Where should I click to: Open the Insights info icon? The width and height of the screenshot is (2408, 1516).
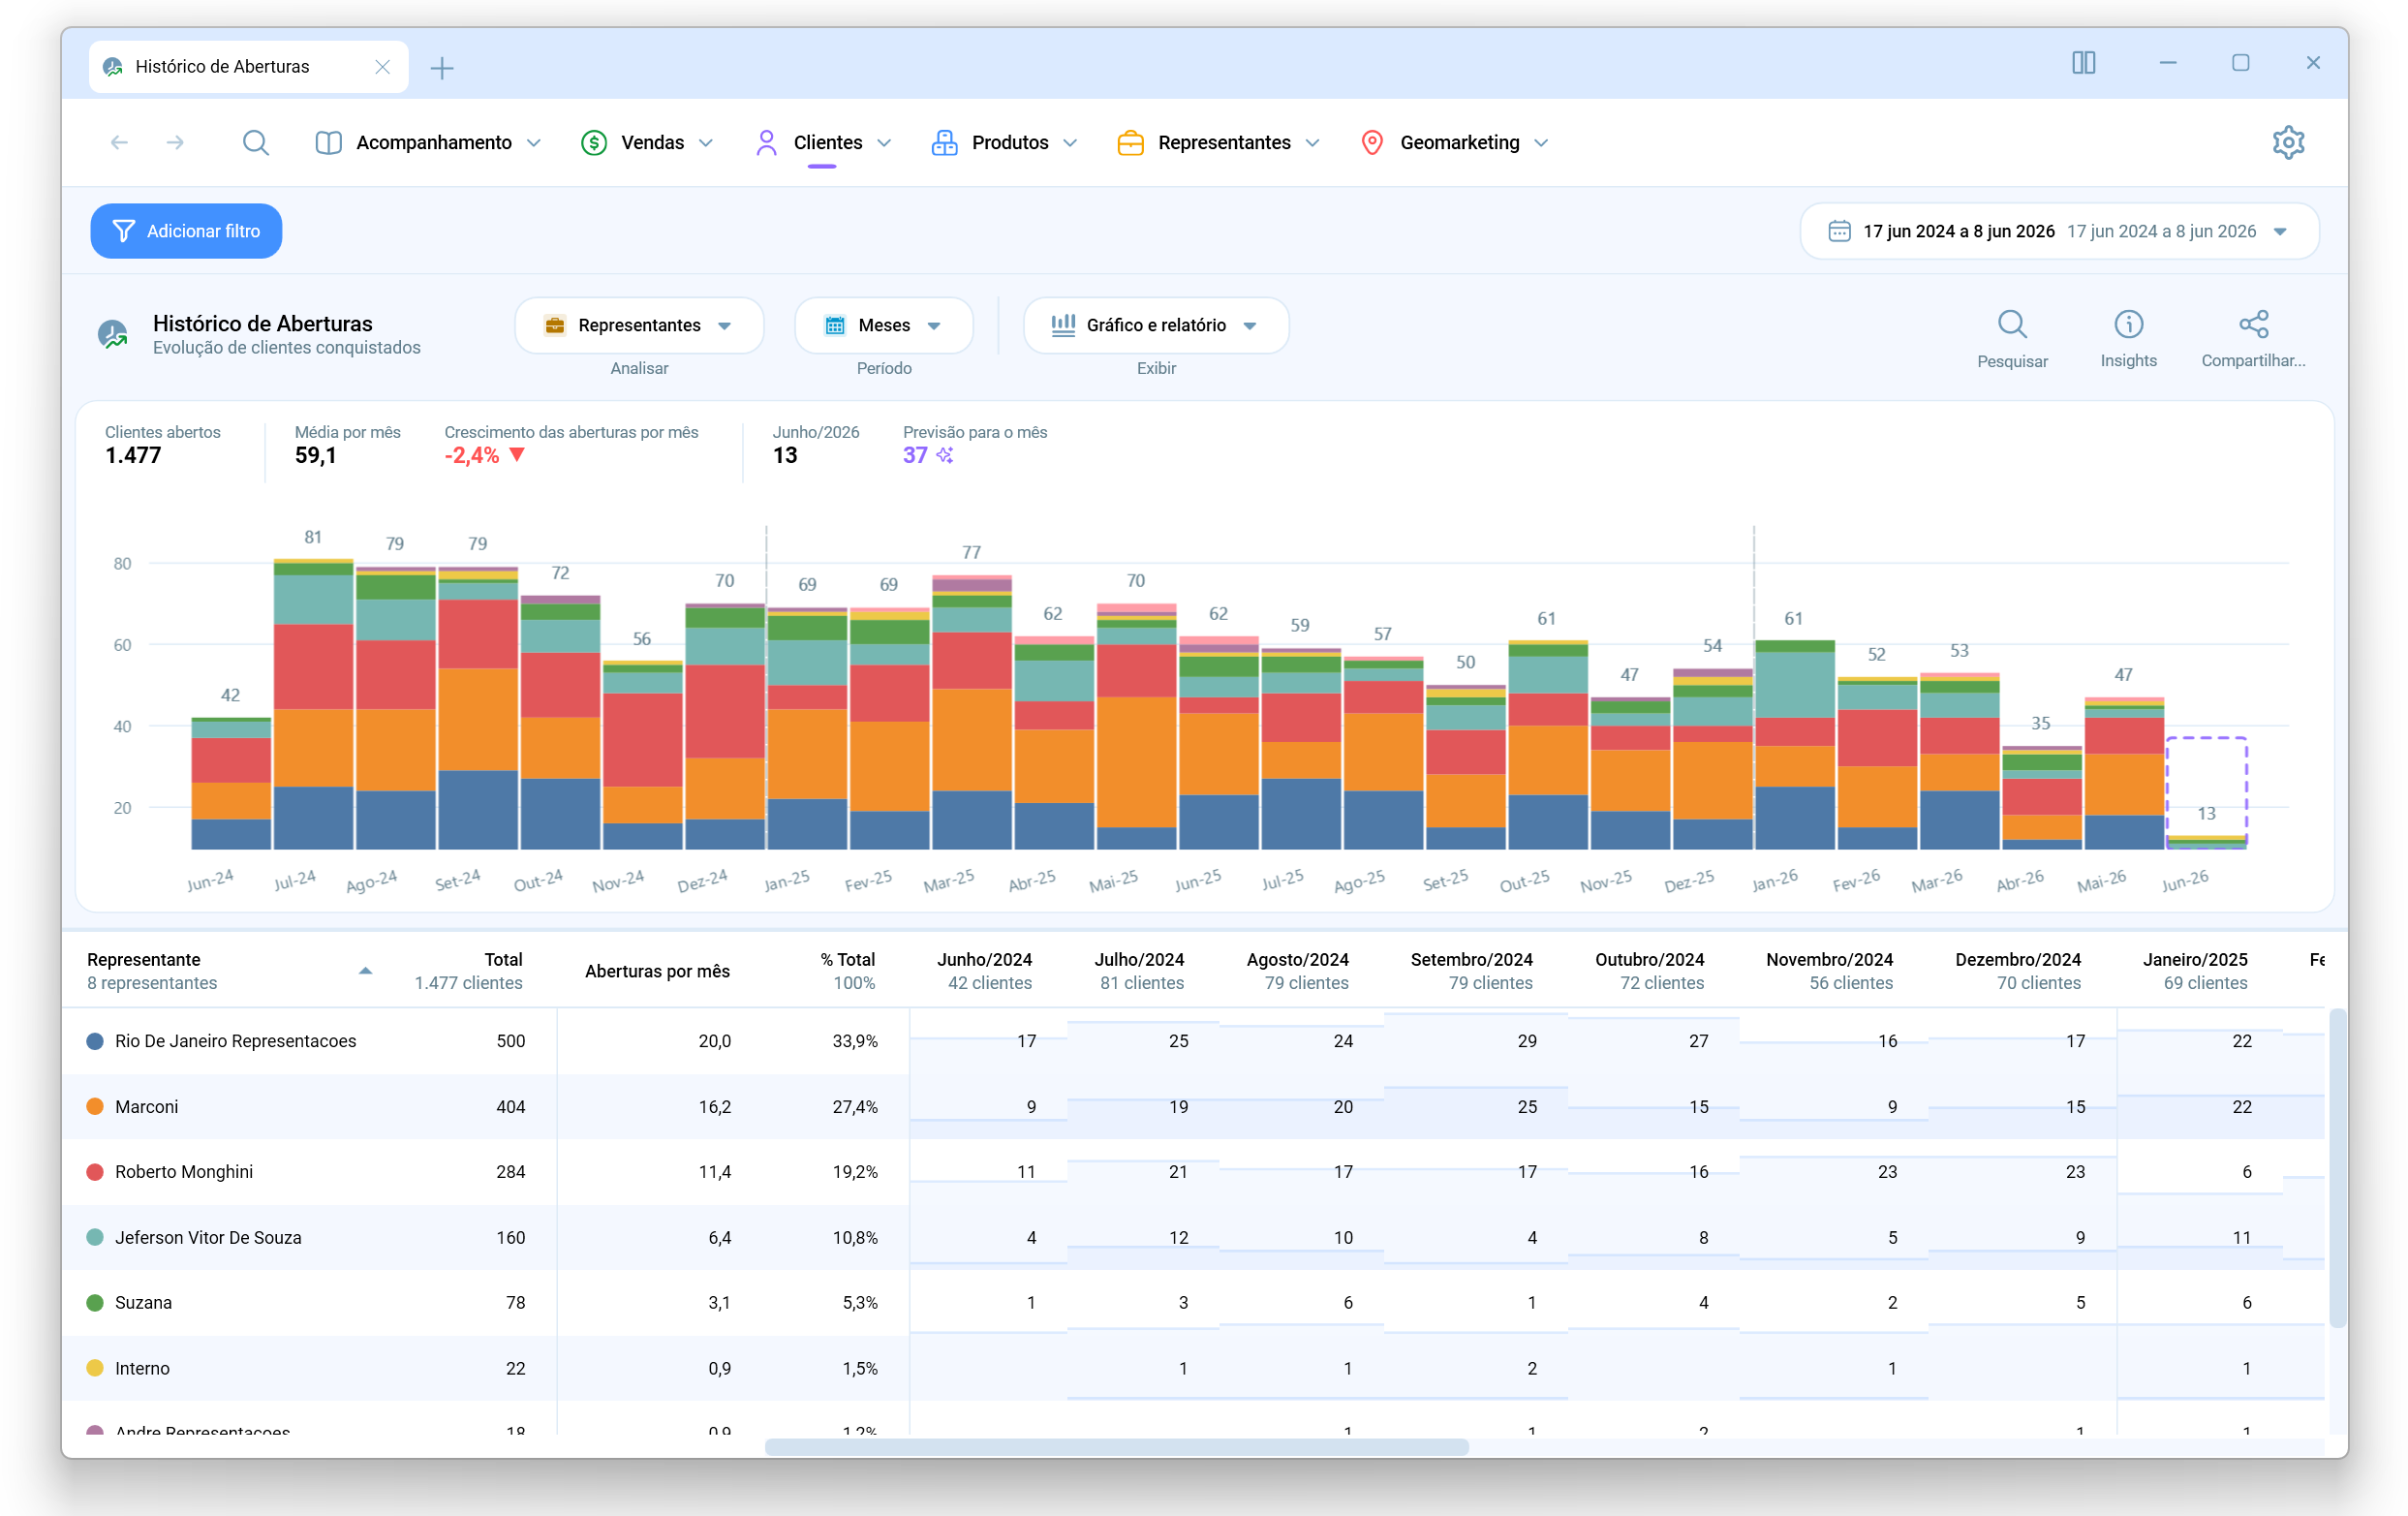coord(2127,324)
